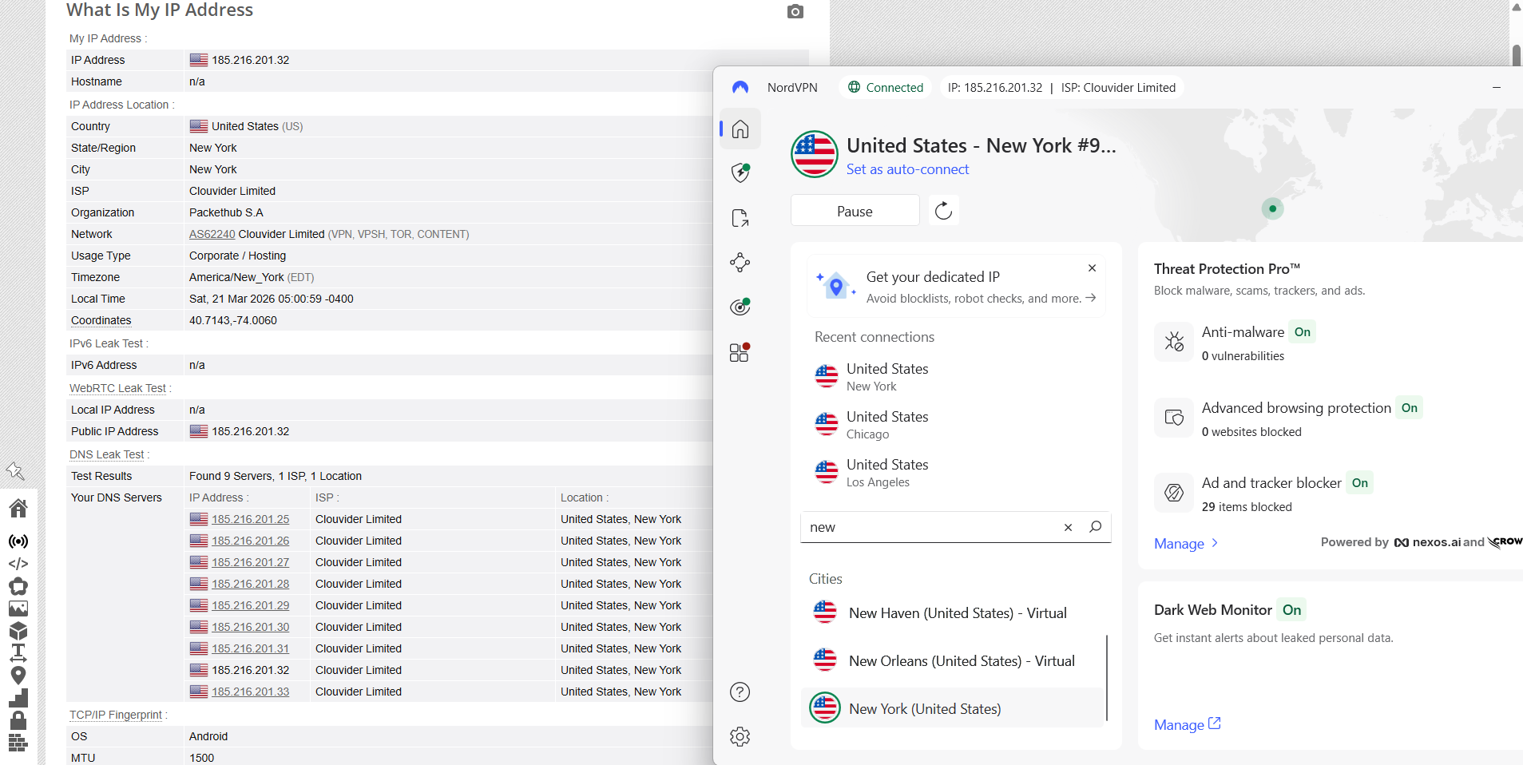
Task: Select New York (United States) city
Action: point(952,708)
